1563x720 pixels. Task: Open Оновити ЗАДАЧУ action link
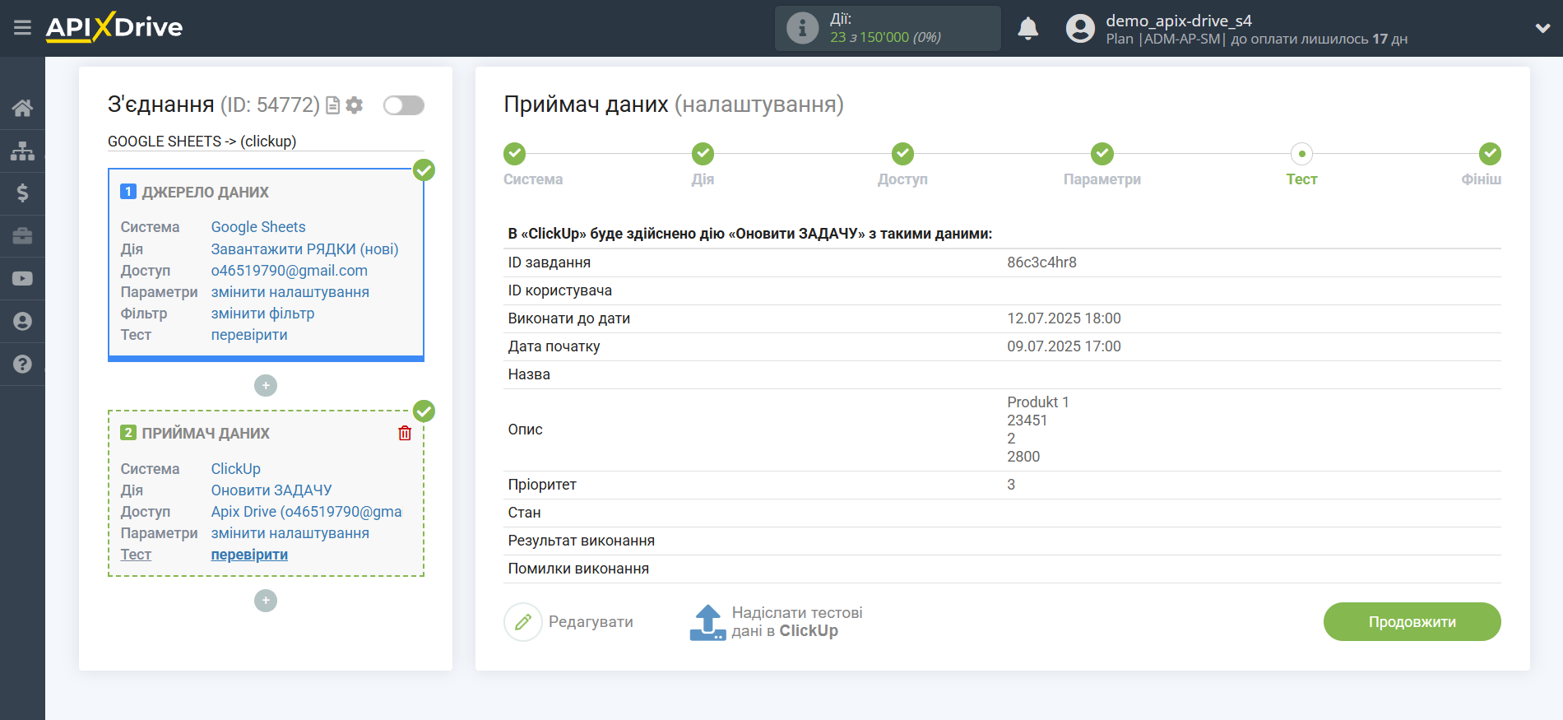(271, 490)
